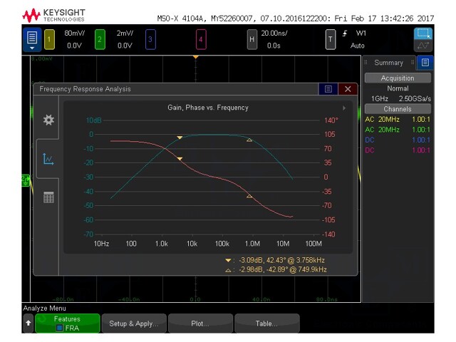Click the yellow AC 20MHz channel row
The image size is (456, 342).
(398, 119)
